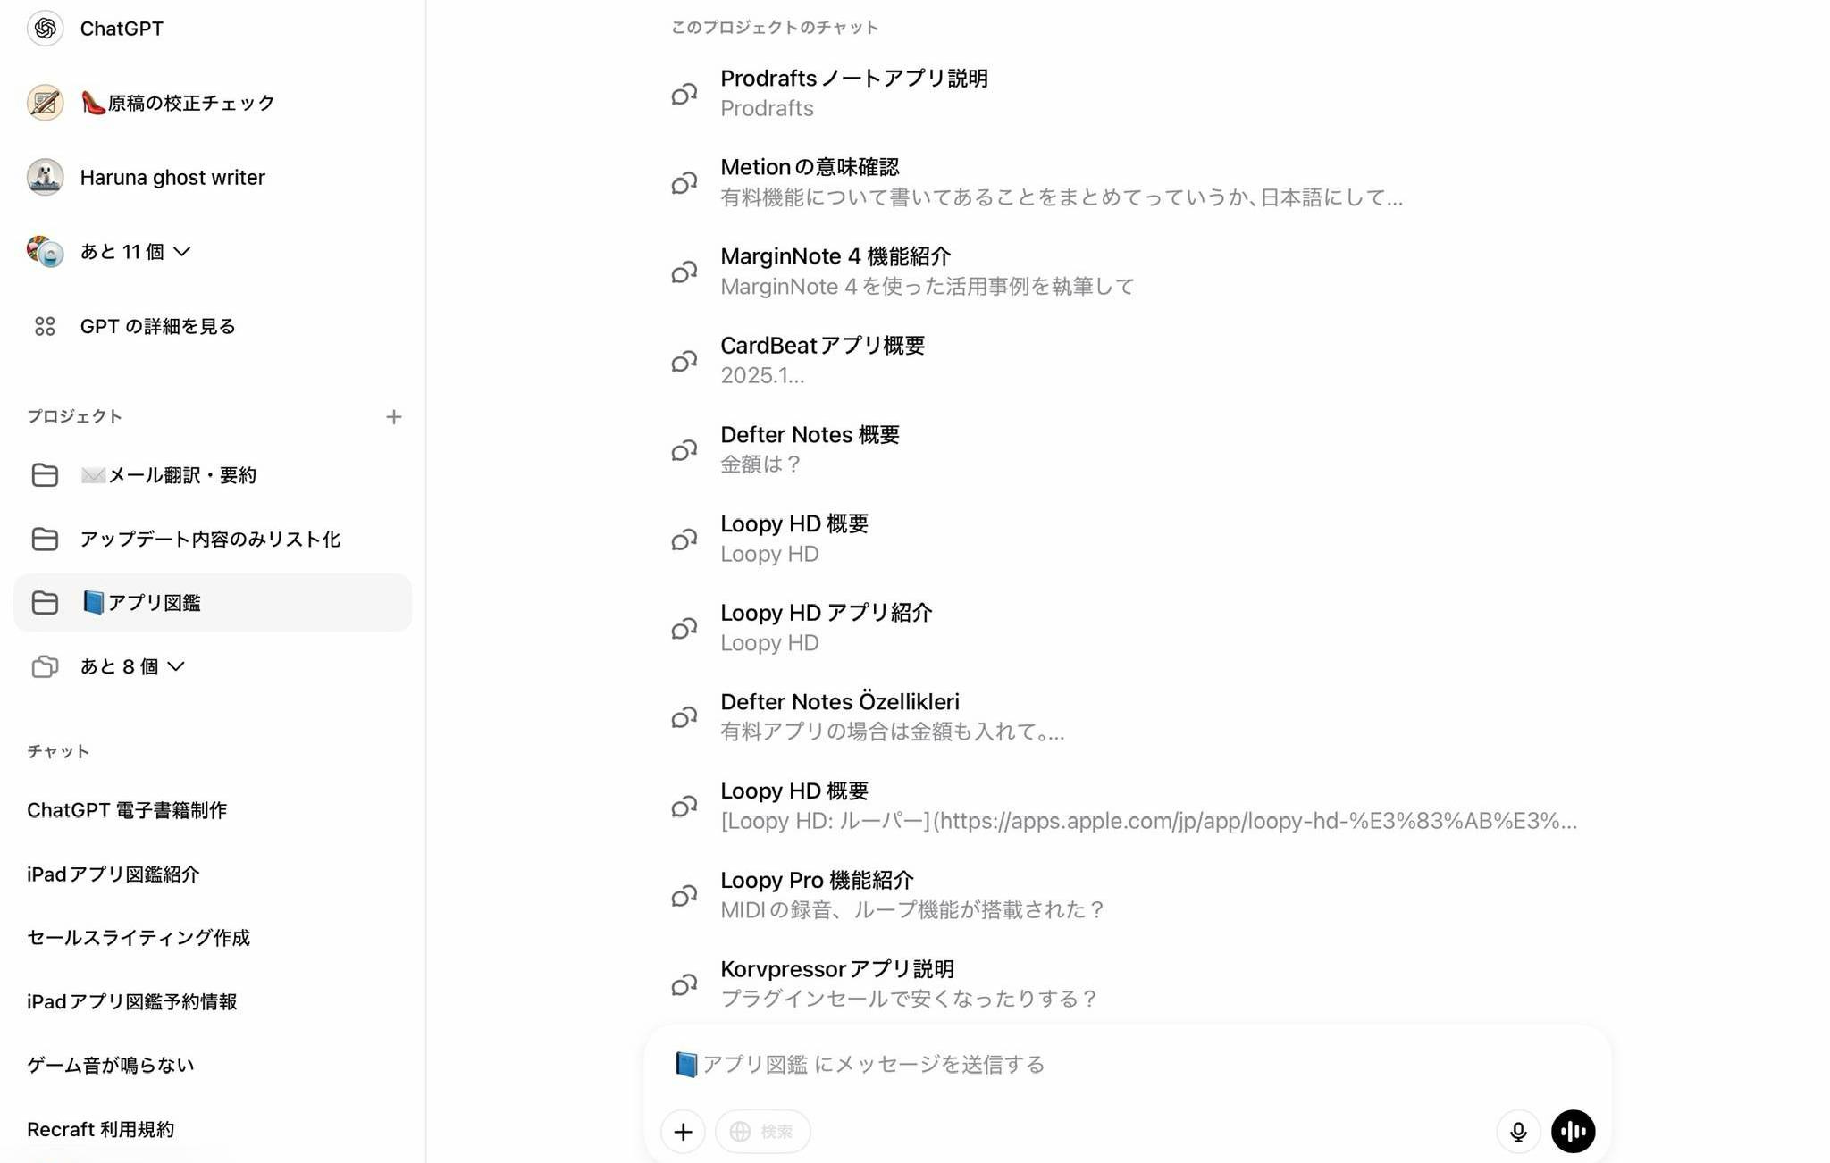Click chat icon for CardBeat アプリ概要

pyautogui.click(x=684, y=361)
